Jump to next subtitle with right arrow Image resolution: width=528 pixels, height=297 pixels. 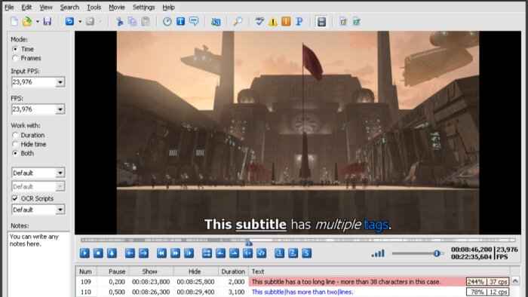tap(144, 253)
